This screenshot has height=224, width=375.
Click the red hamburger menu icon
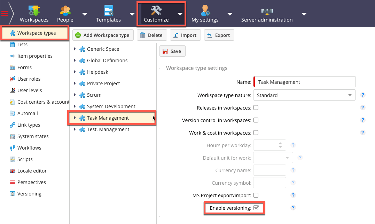(5, 14)
